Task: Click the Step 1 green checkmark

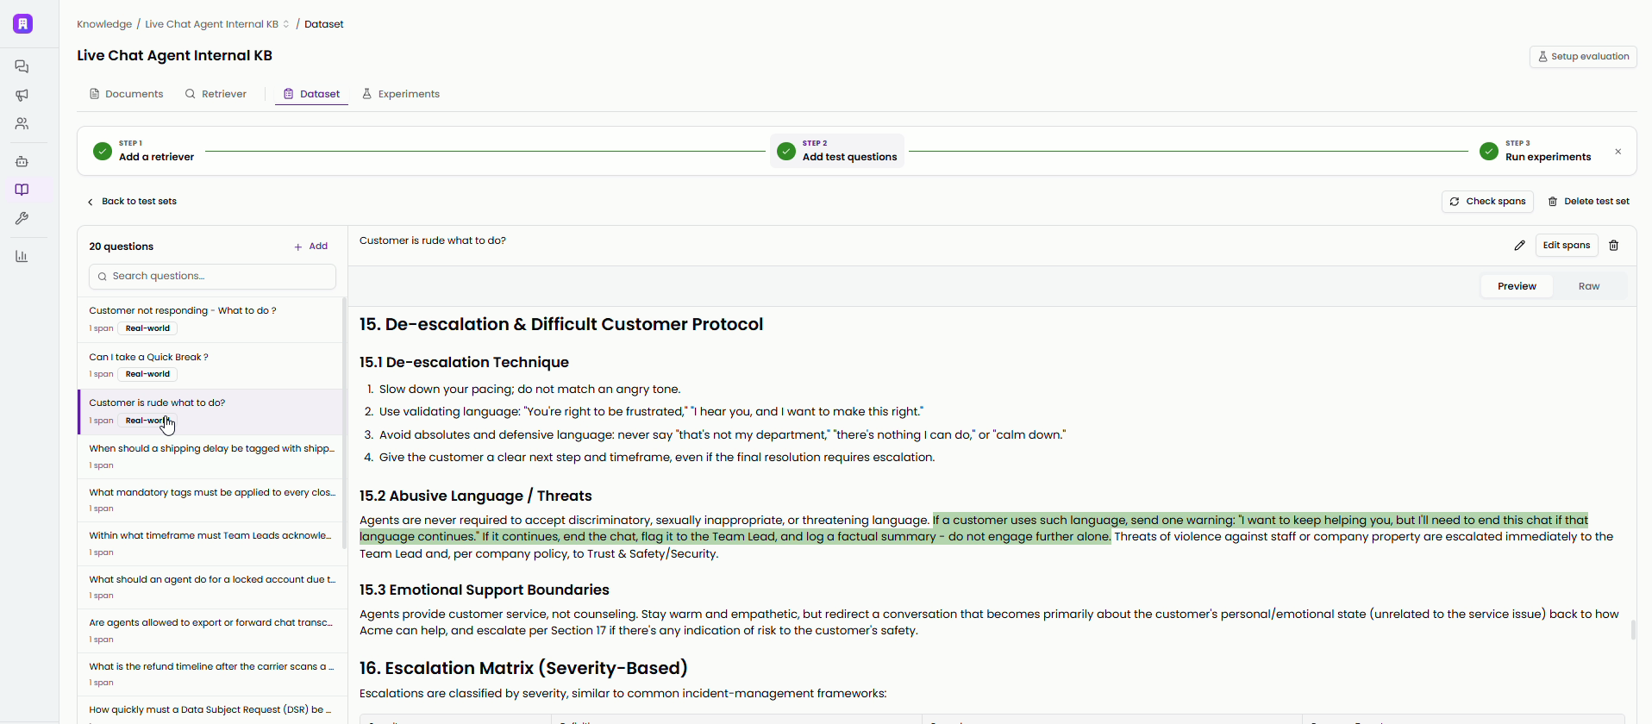Action: [x=103, y=151]
